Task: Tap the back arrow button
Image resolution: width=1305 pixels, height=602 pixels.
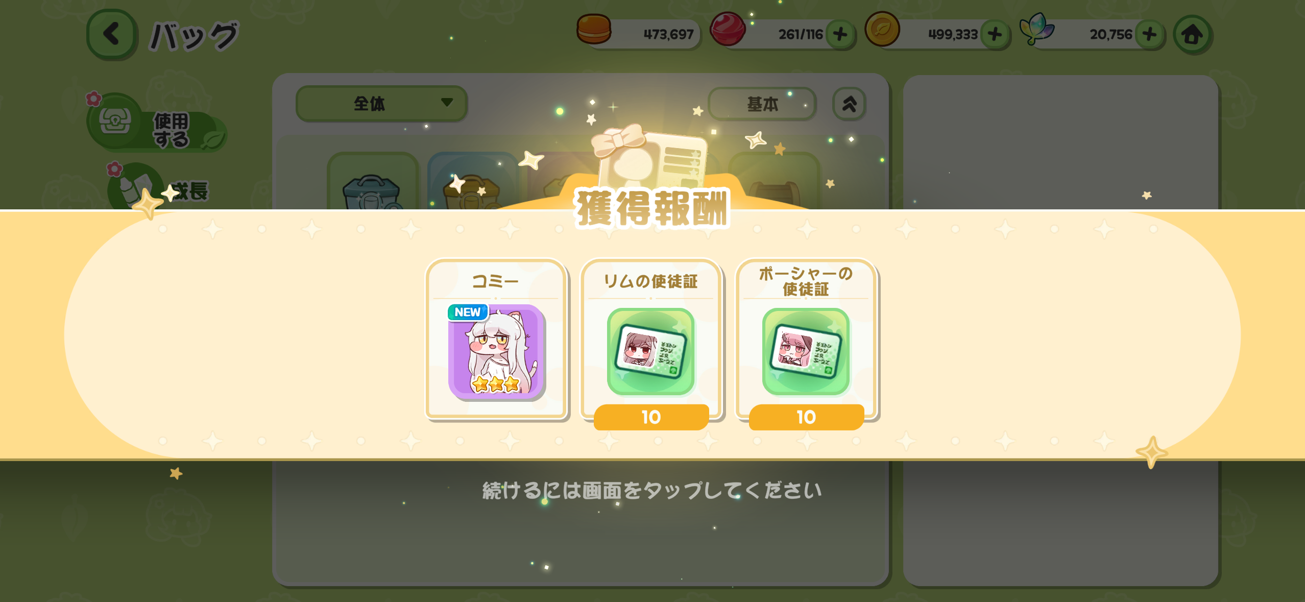Action: pyautogui.click(x=112, y=34)
